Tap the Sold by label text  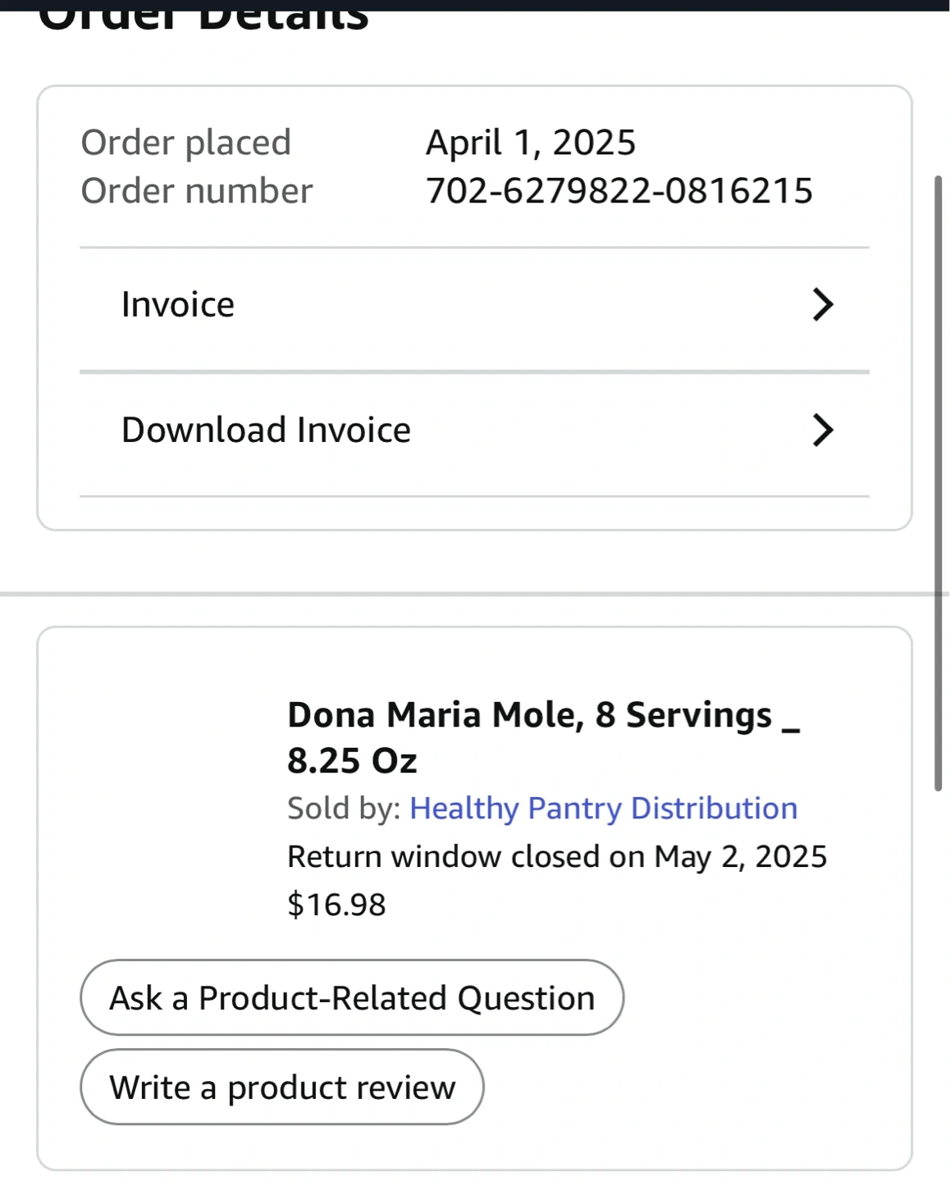(344, 809)
